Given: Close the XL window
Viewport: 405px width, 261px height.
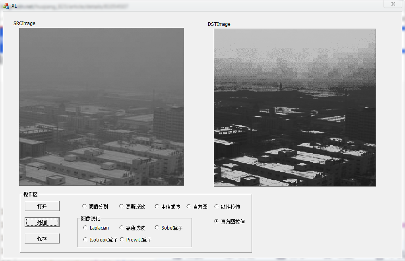Looking at the screenshot, I should [393, 4].
